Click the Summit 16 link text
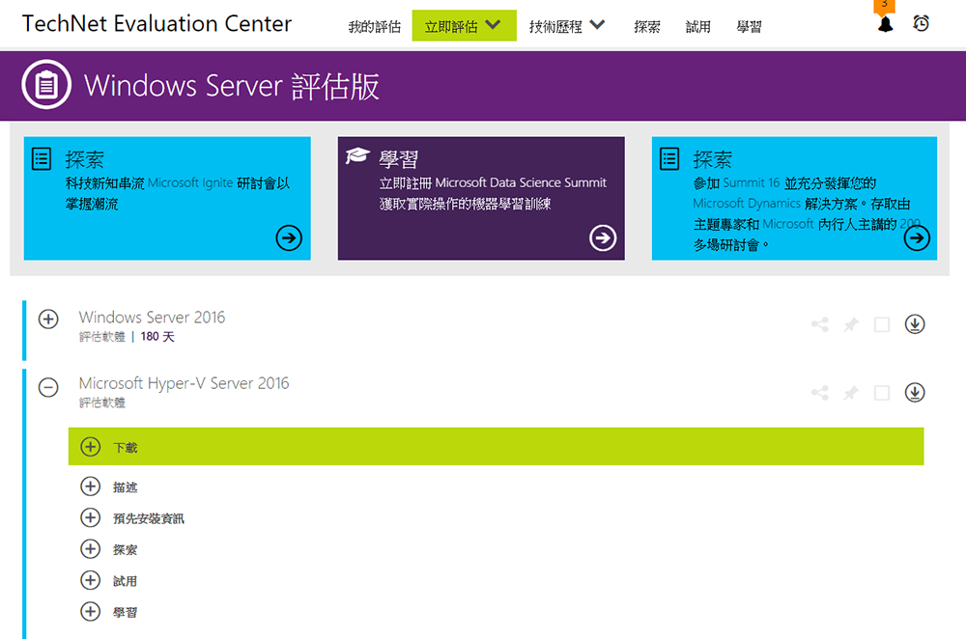This screenshot has height=639, width=966. (x=751, y=182)
